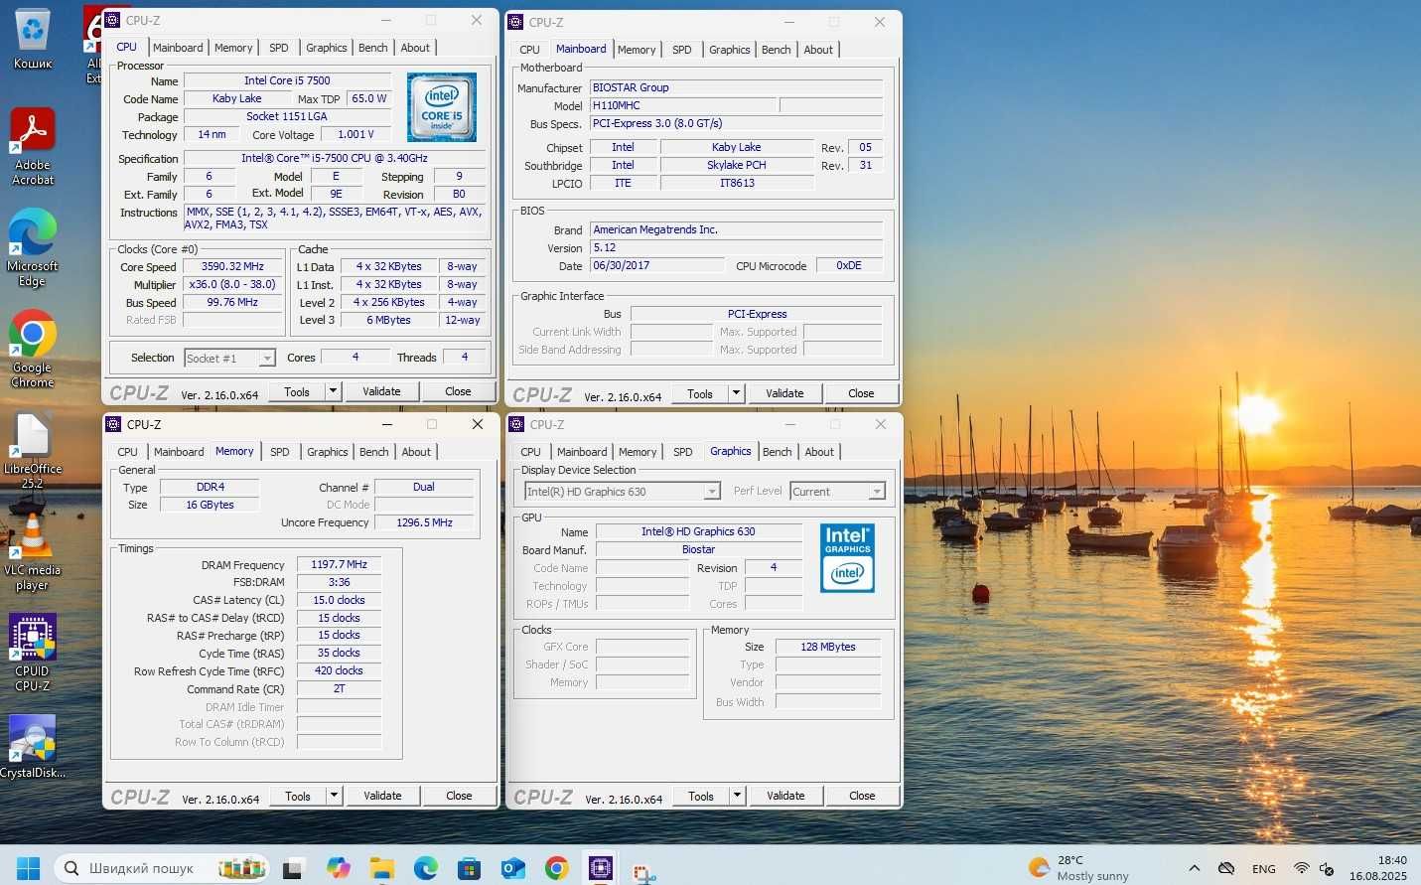Screen dimensions: 1421x885
Task: Open the volume tray icon
Action: pos(1327,869)
